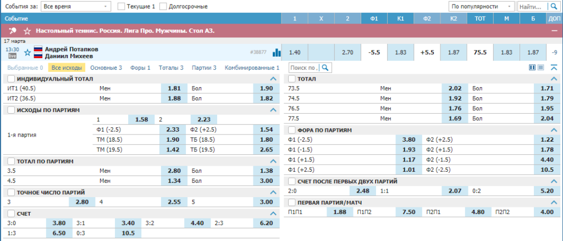Collapse the league section with minus icon
The width and height of the screenshot is (563, 241).
pos(554,31)
